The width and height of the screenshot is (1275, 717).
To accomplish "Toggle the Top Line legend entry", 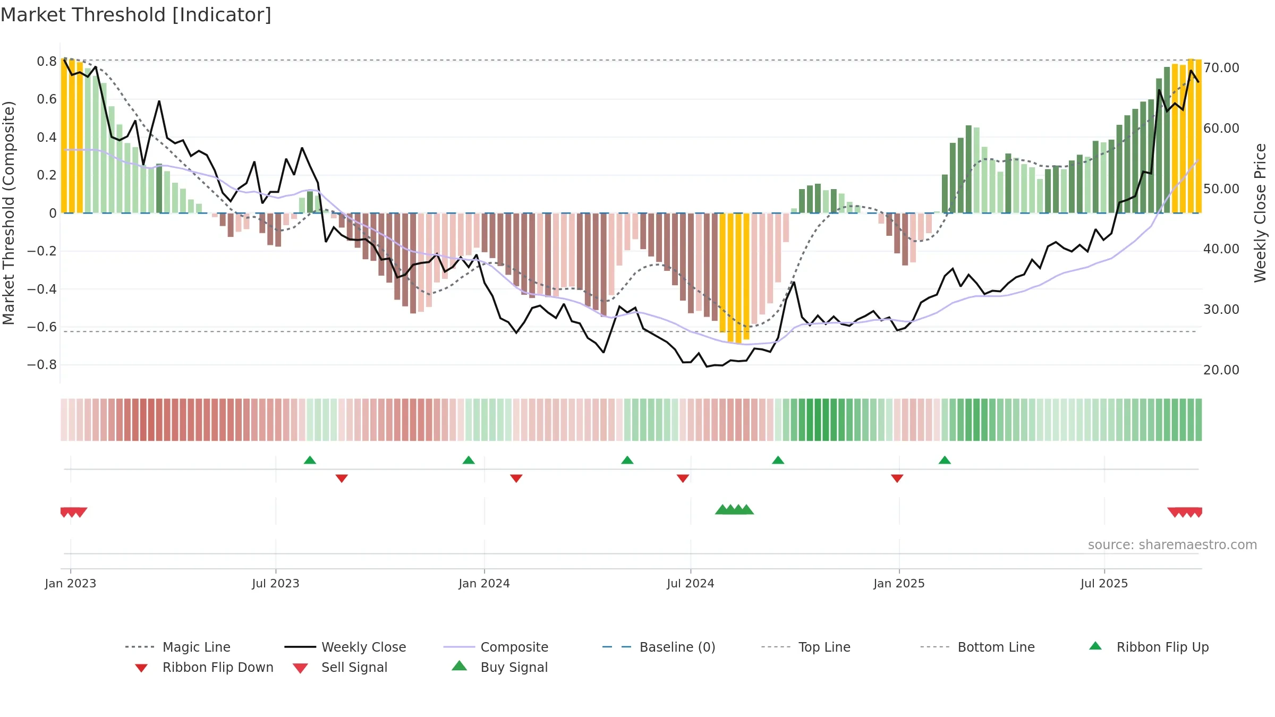I will point(805,647).
